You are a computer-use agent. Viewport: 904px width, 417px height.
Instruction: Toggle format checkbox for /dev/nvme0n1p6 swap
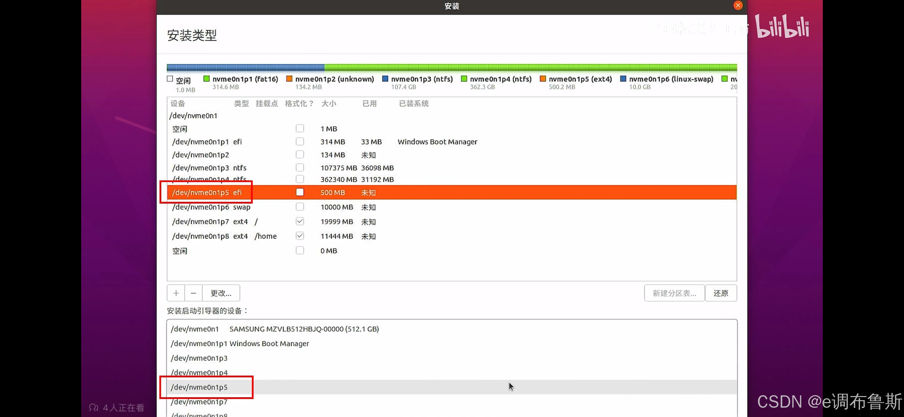click(300, 207)
